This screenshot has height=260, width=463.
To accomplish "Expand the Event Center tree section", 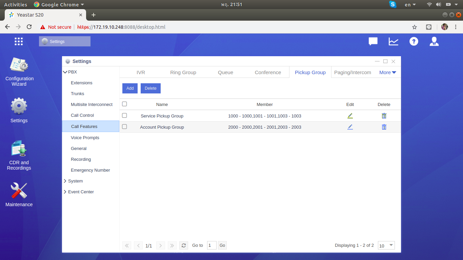I will click(x=65, y=192).
